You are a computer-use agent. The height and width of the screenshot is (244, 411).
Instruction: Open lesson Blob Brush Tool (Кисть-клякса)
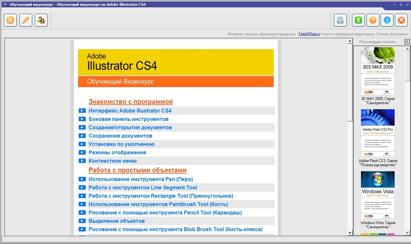176,229
